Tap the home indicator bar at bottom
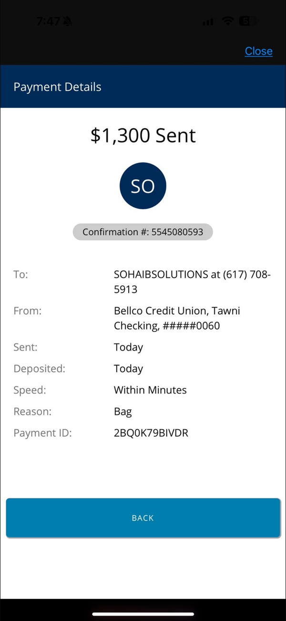The image size is (286, 621). [x=143, y=614]
